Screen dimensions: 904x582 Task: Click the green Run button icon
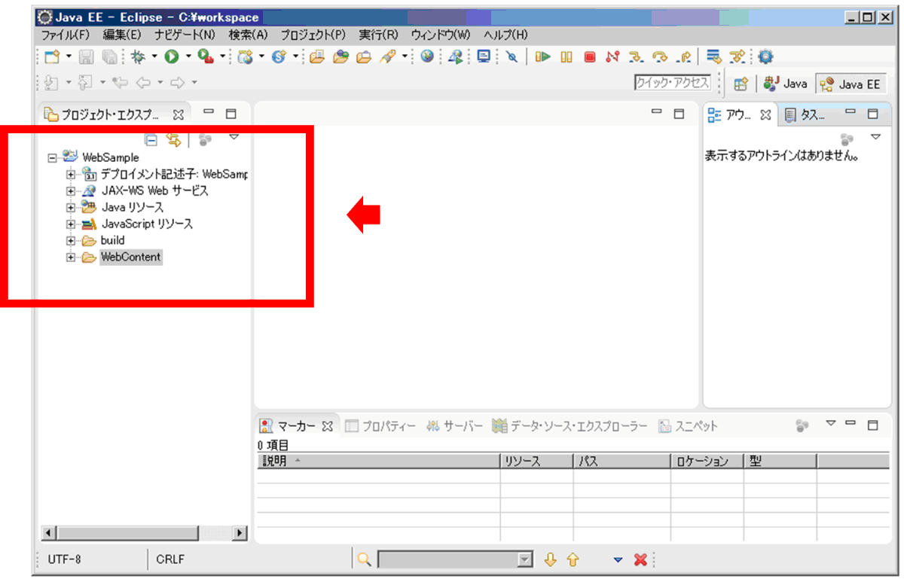coord(172,56)
